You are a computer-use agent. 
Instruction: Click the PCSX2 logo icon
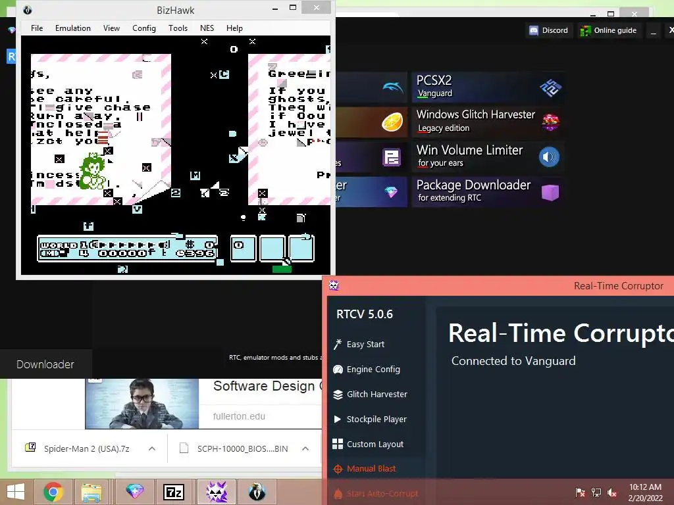coord(551,87)
